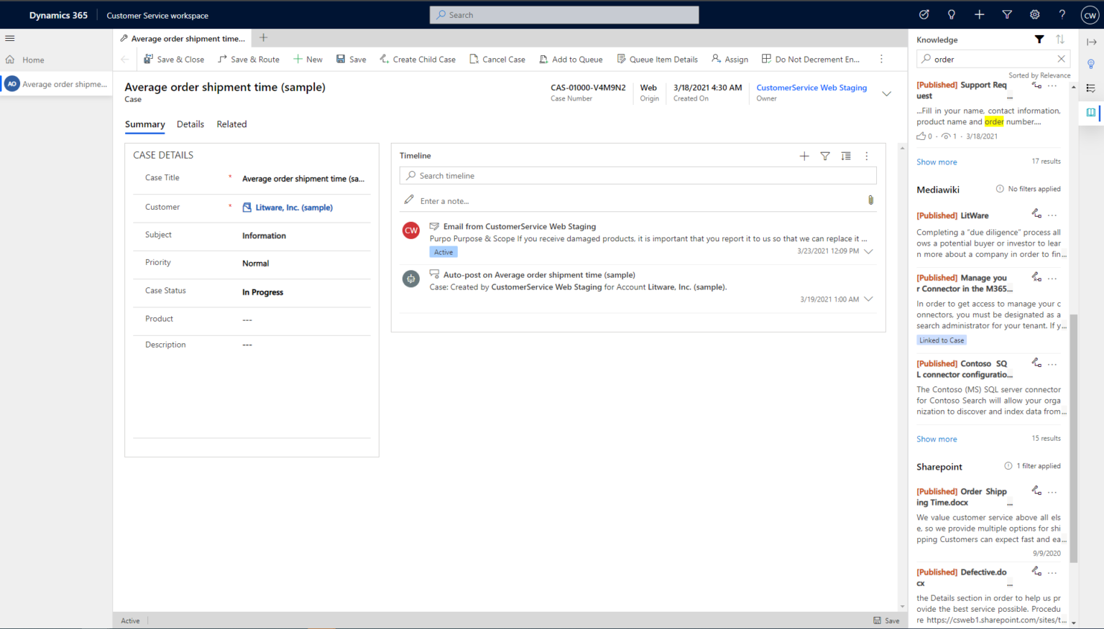Click Save & Close in the command bar
This screenshot has height=629, width=1104.
[x=174, y=59]
